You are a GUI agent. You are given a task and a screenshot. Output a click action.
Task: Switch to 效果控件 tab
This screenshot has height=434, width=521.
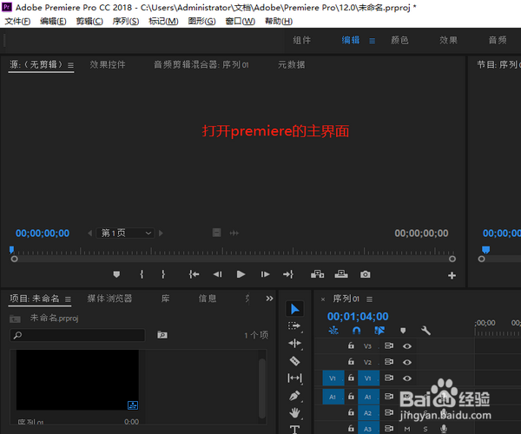[x=108, y=64]
